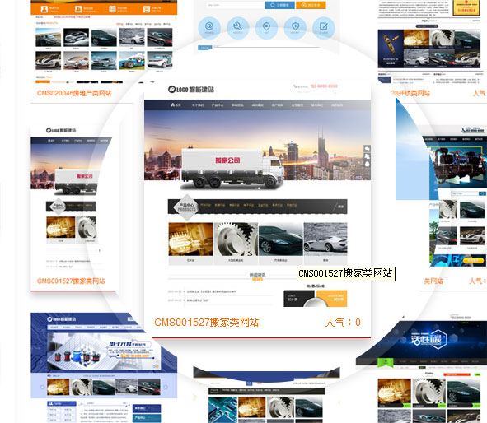
Task: Click the second item in the dark navigation bar
Action: pos(198,105)
